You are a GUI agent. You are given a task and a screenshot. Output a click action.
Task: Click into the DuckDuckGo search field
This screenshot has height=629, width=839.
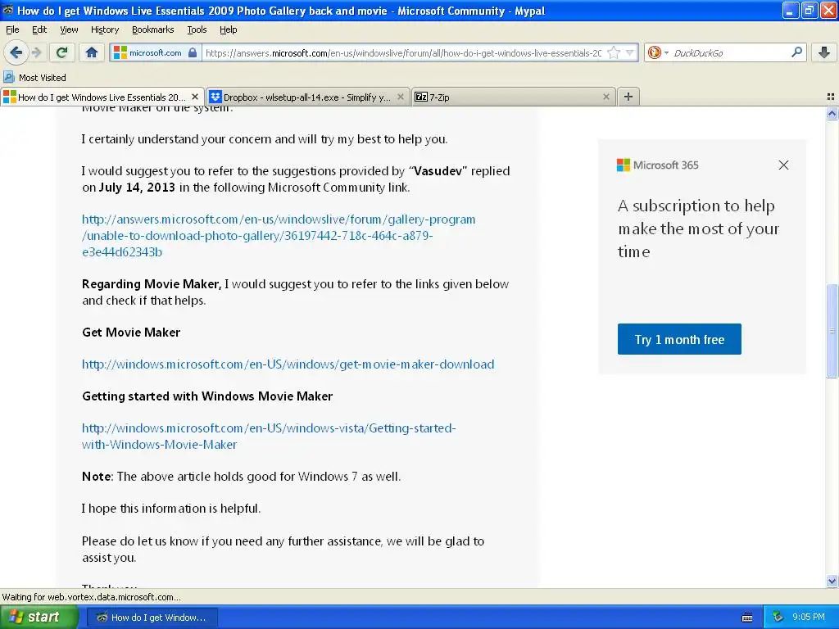pos(730,52)
